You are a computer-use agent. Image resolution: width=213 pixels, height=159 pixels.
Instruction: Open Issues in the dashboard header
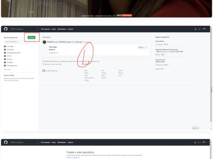[x=54, y=29]
